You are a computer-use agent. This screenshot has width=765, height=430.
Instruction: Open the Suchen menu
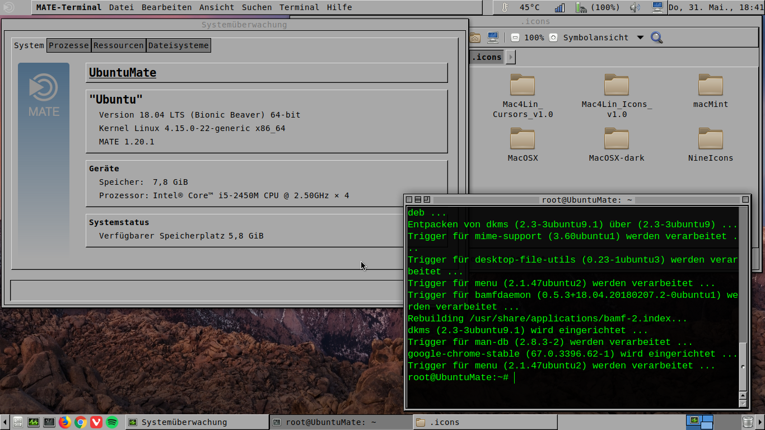tap(257, 7)
